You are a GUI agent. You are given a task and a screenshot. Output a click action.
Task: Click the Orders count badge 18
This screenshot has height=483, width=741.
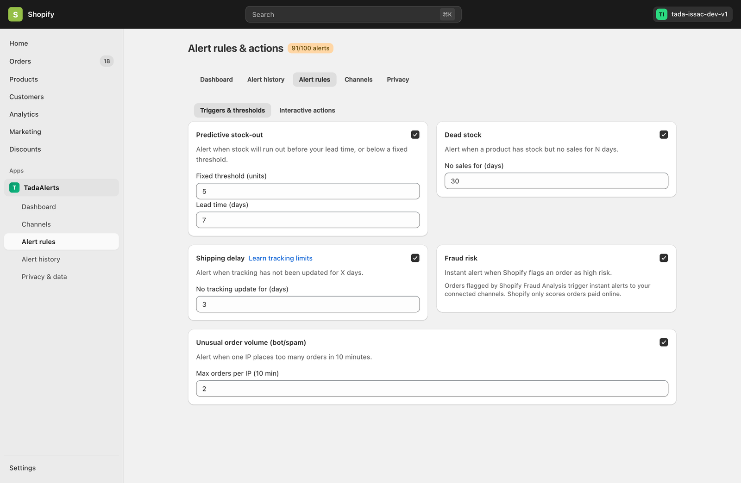point(107,61)
